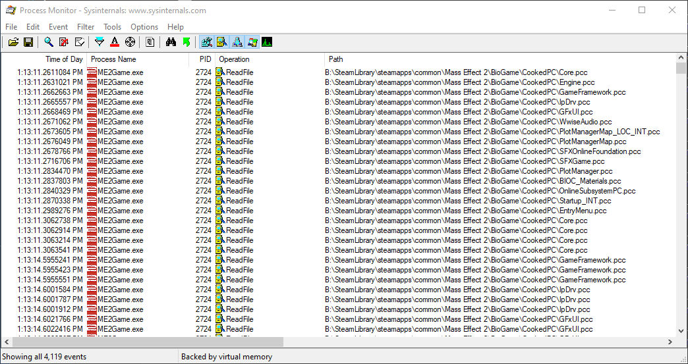
Task: Click the "Backed by virtual memory" status text
Action: coord(227,357)
